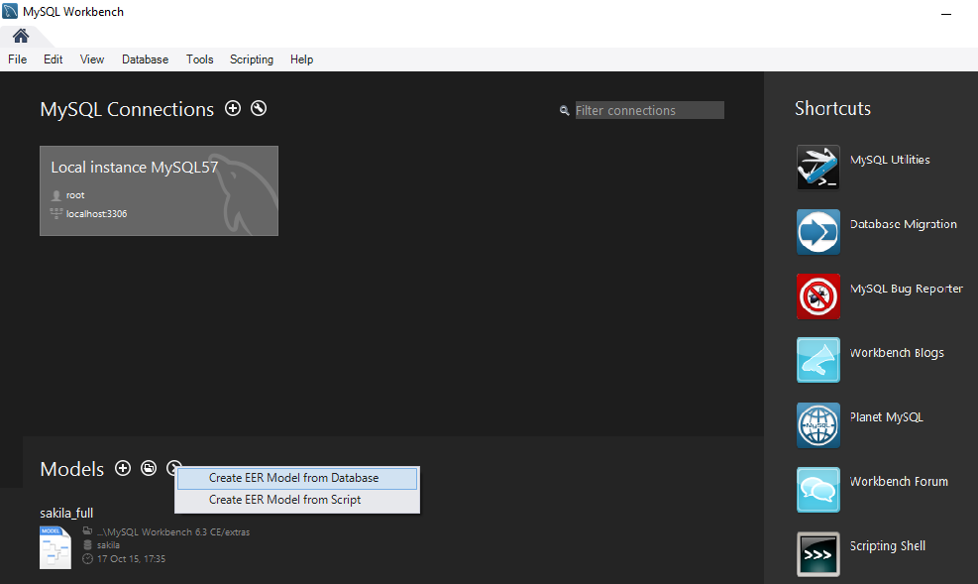Click the root user text on connection
This screenshot has height=584, width=978.
(75, 195)
